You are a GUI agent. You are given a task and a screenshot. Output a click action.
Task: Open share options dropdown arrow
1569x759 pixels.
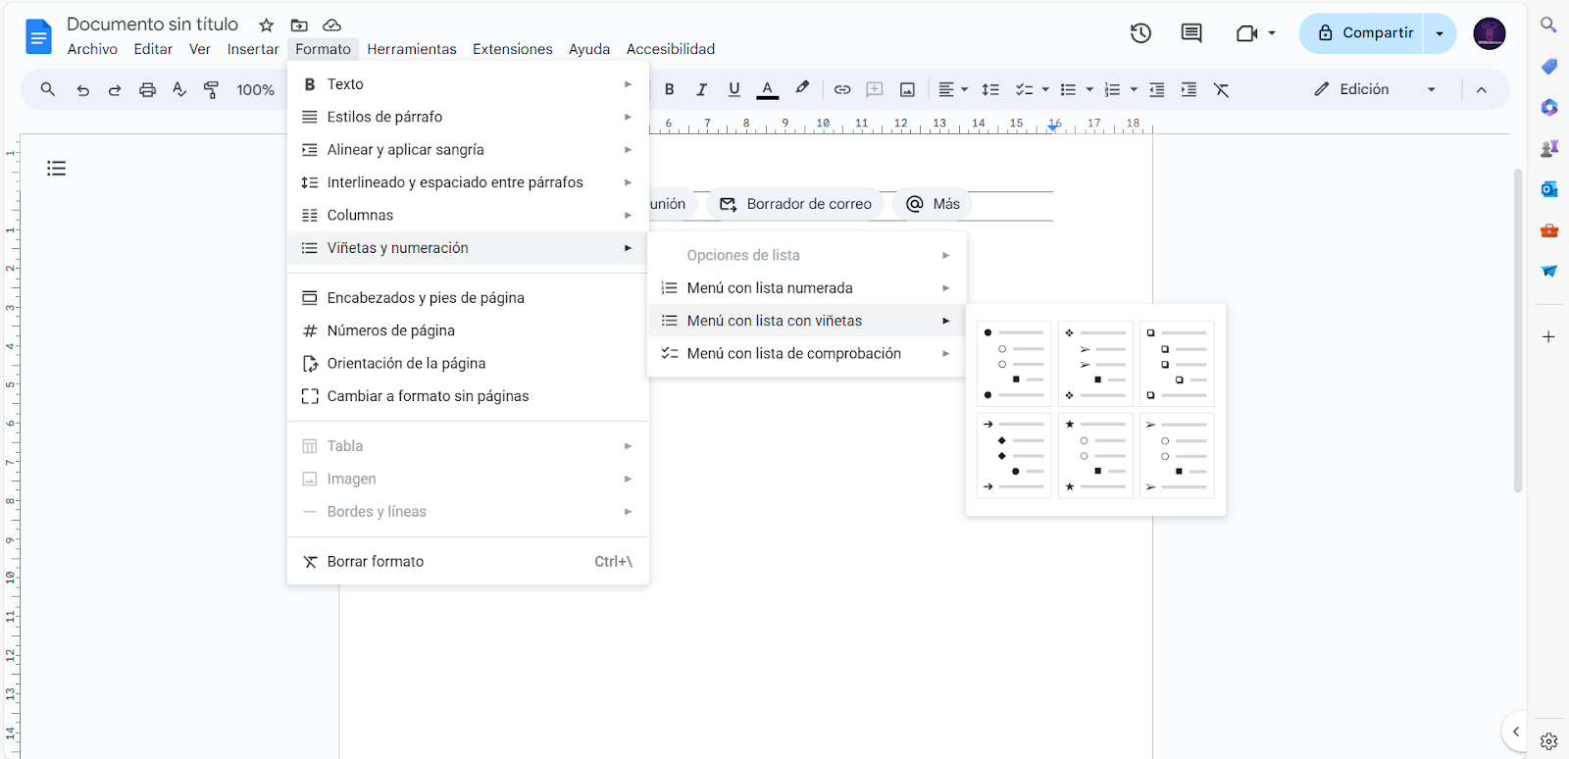point(1440,33)
